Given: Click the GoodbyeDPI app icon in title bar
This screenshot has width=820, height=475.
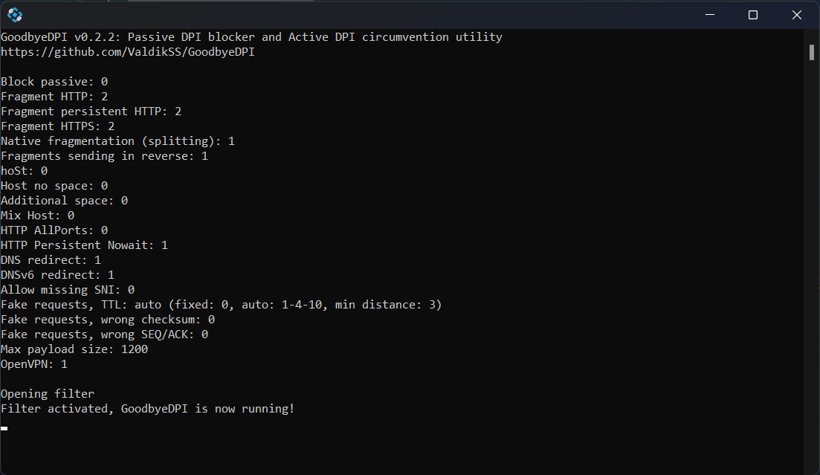Looking at the screenshot, I should tap(15, 15).
